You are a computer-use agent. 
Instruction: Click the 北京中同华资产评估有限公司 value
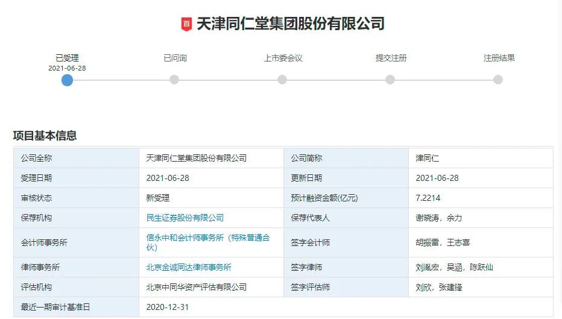[197, 287]
